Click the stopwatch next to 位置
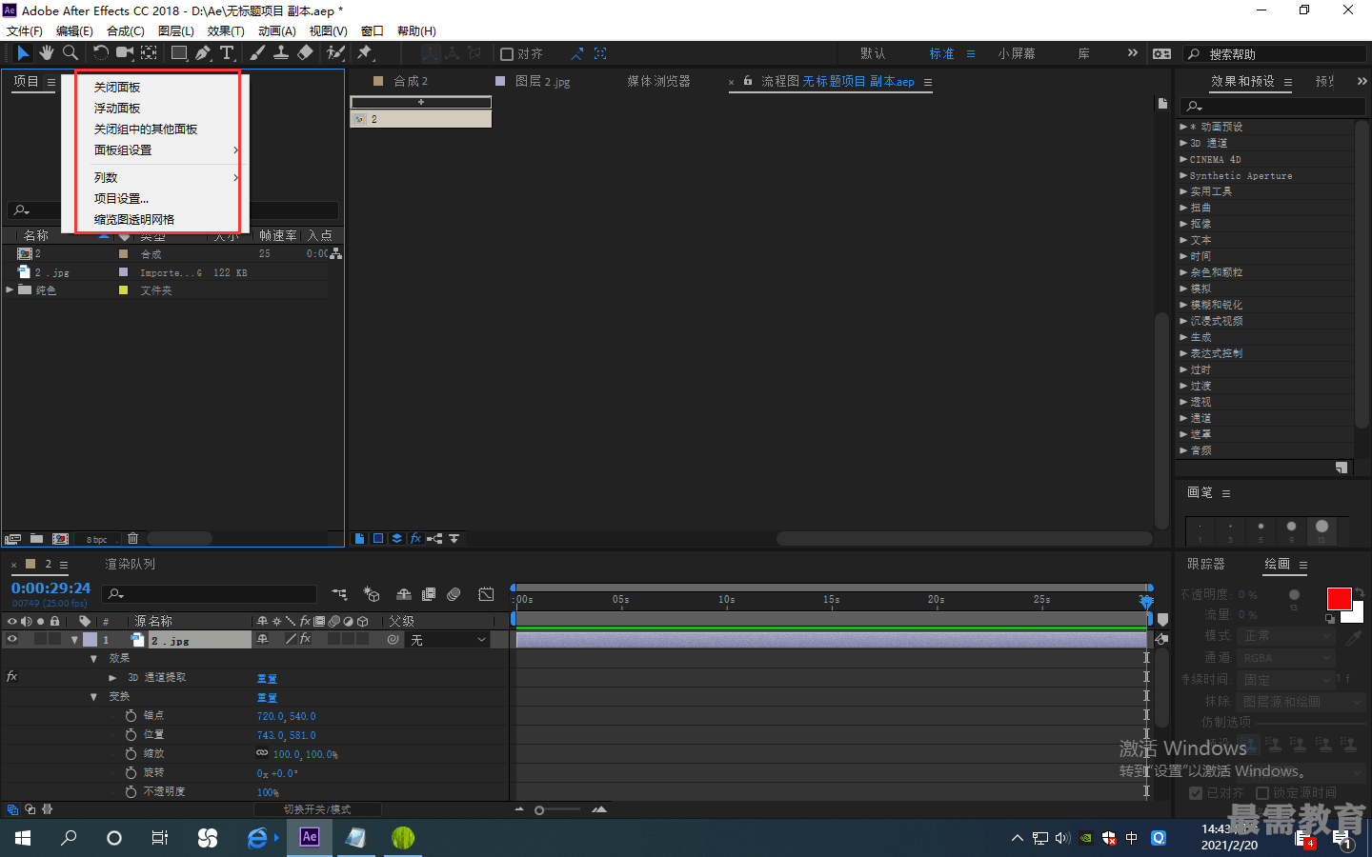 pos(131,735)
